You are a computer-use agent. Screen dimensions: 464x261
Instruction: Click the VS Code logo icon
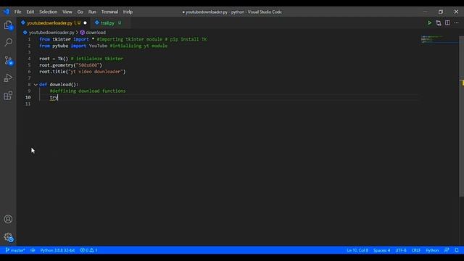(7, 12)
